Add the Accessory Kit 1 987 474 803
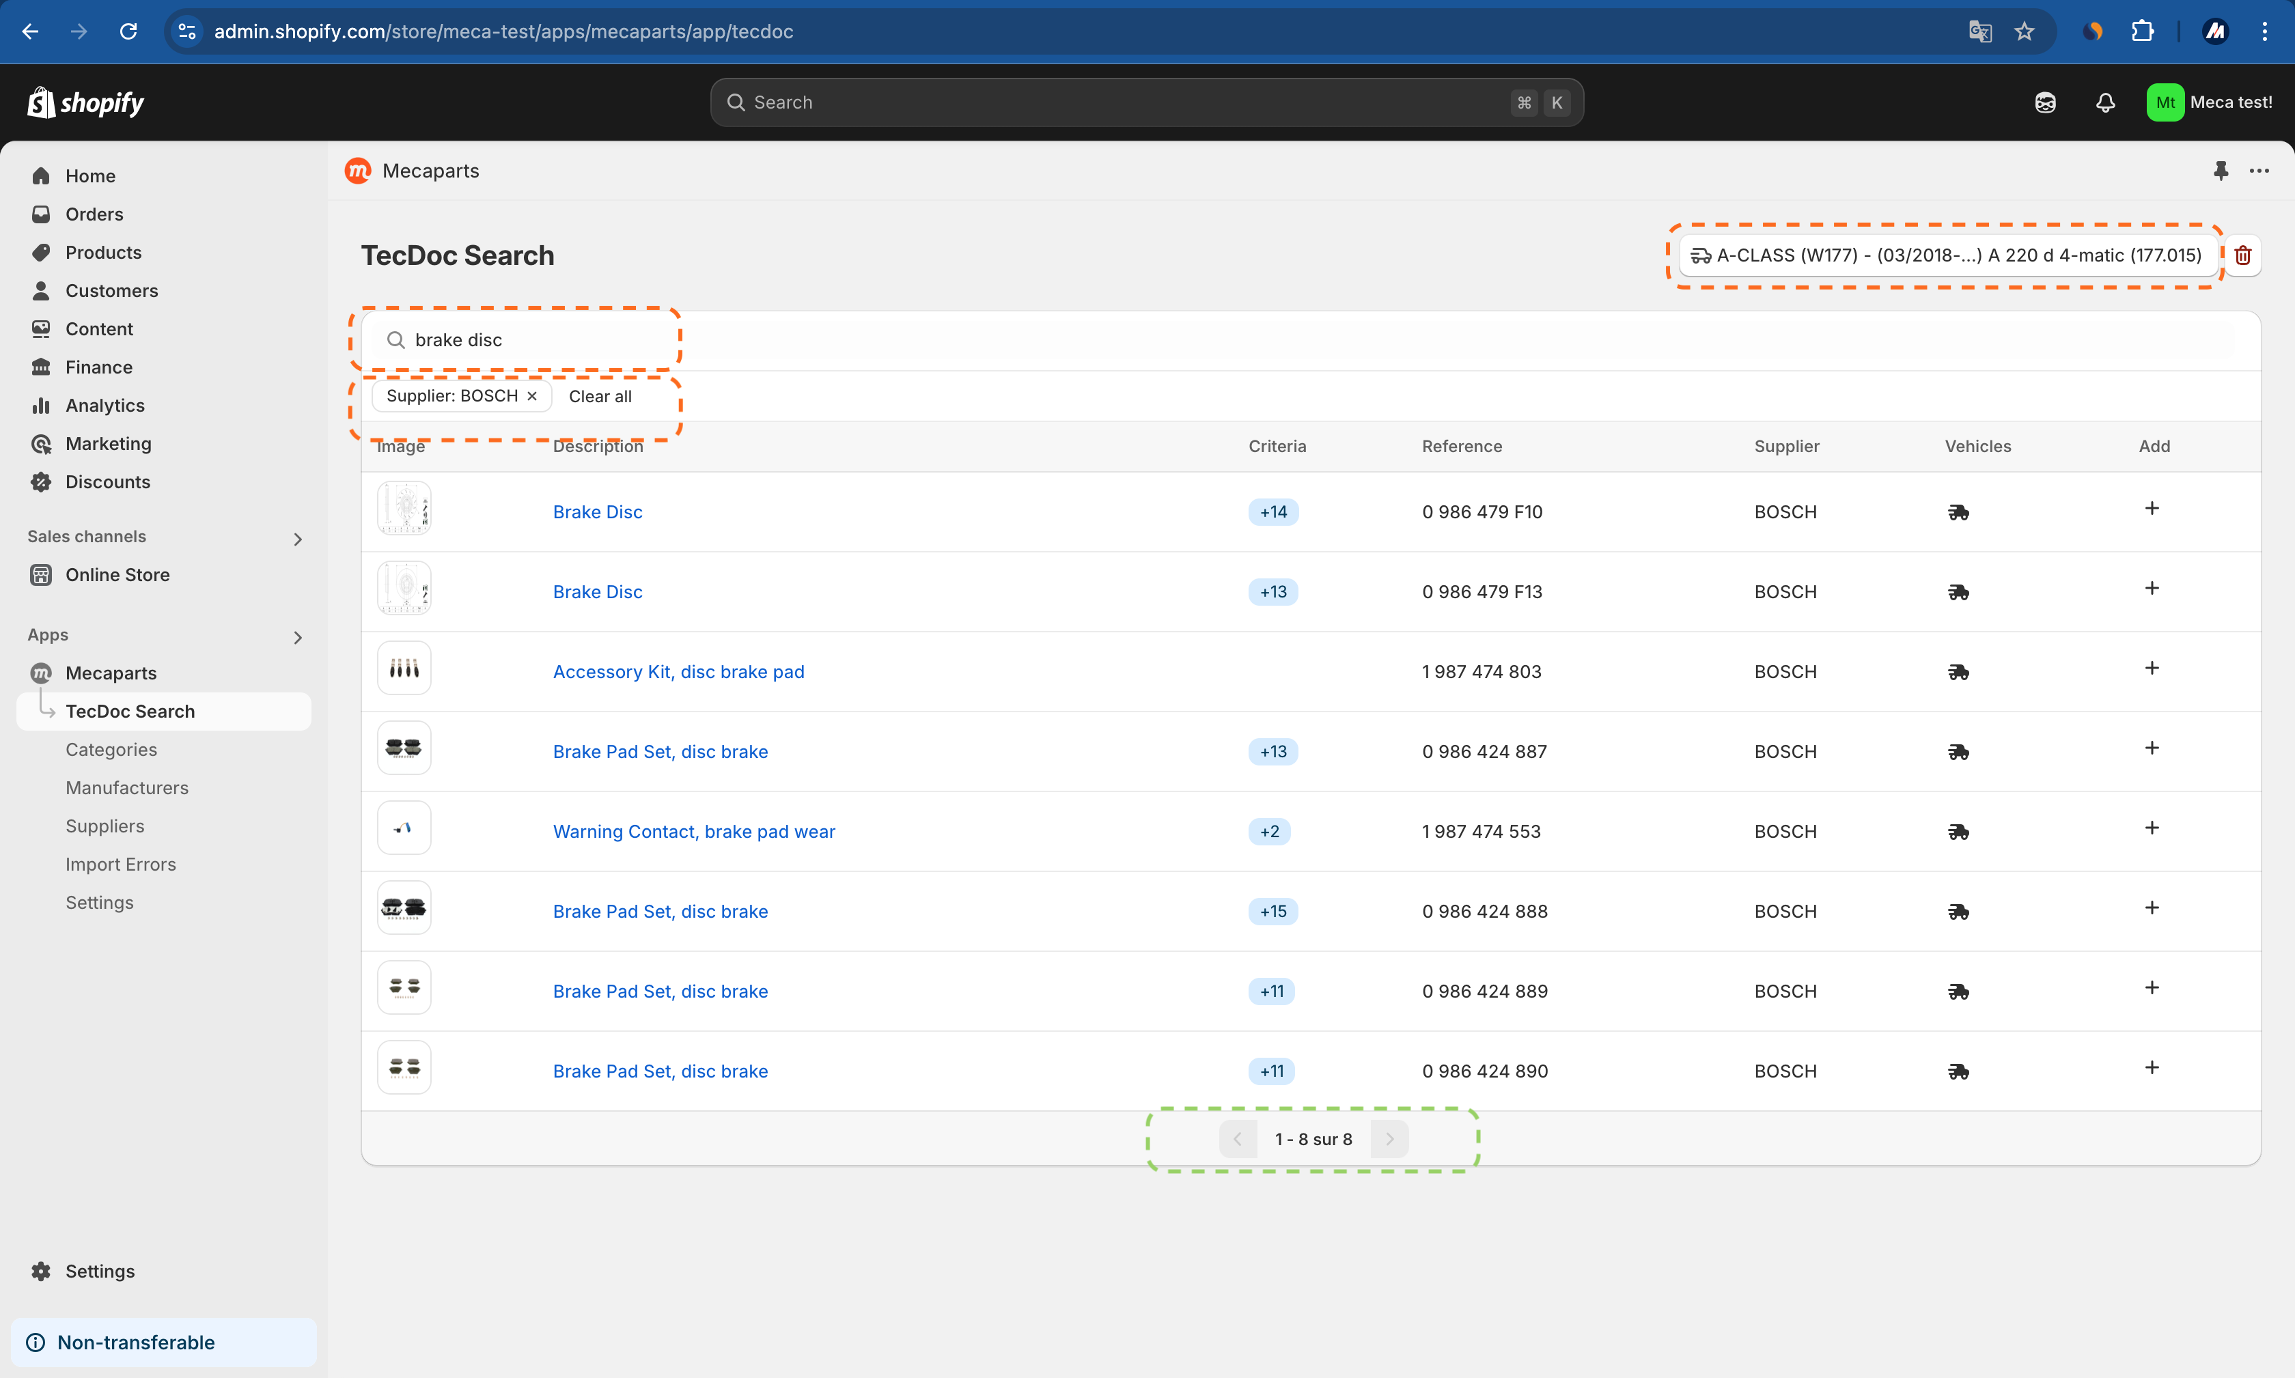Viewport: 2295px width, 1378px height. coord(2152,668)
